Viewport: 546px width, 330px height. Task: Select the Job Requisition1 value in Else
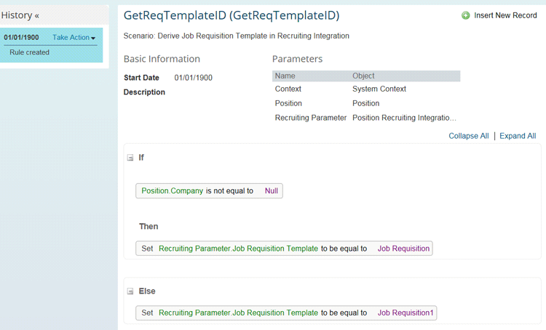405,313
